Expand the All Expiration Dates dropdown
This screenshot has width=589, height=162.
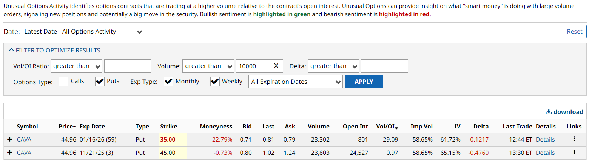[x=295, y=82]
